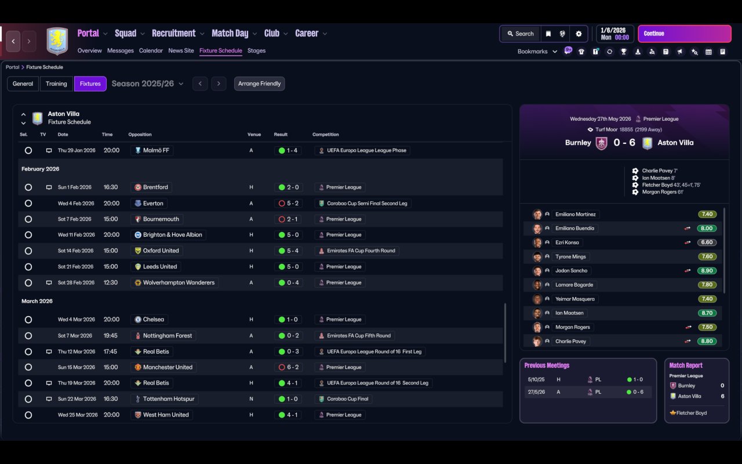Viewport: 742px width, 464px height.
Task: Click the people search icon in bookmarks bar
Action: pos(652,52)
